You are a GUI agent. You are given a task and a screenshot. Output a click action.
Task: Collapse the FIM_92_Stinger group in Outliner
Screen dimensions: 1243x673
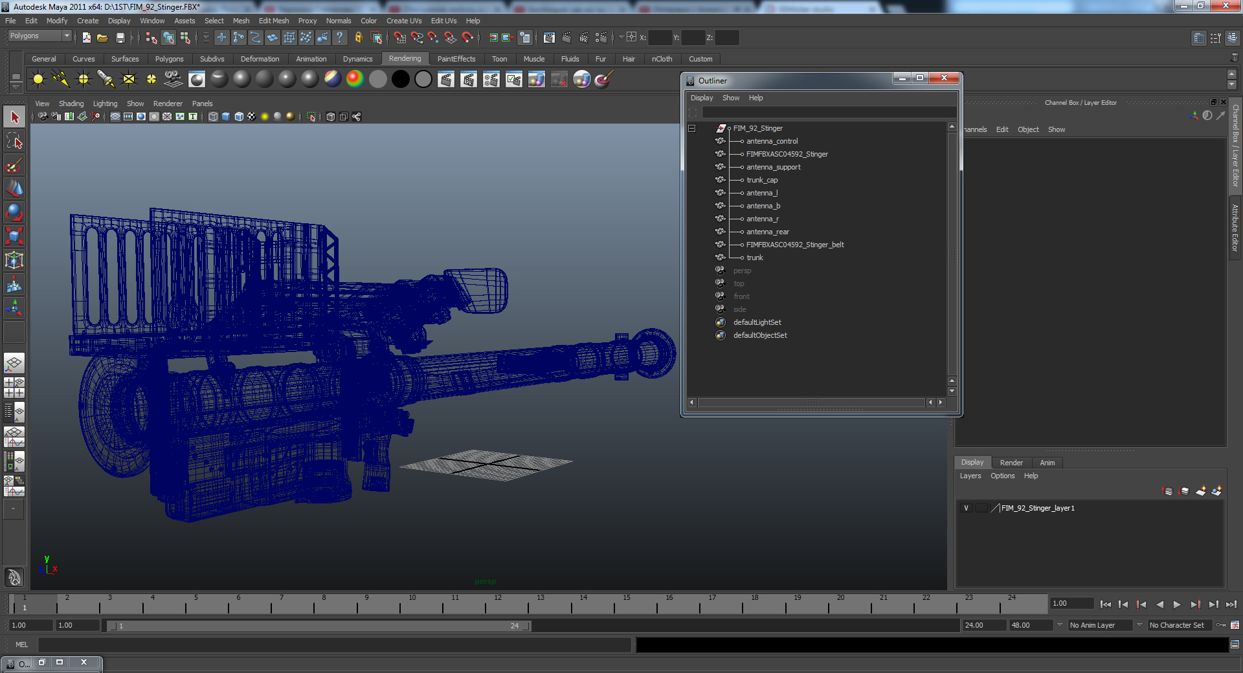(691, 128)
